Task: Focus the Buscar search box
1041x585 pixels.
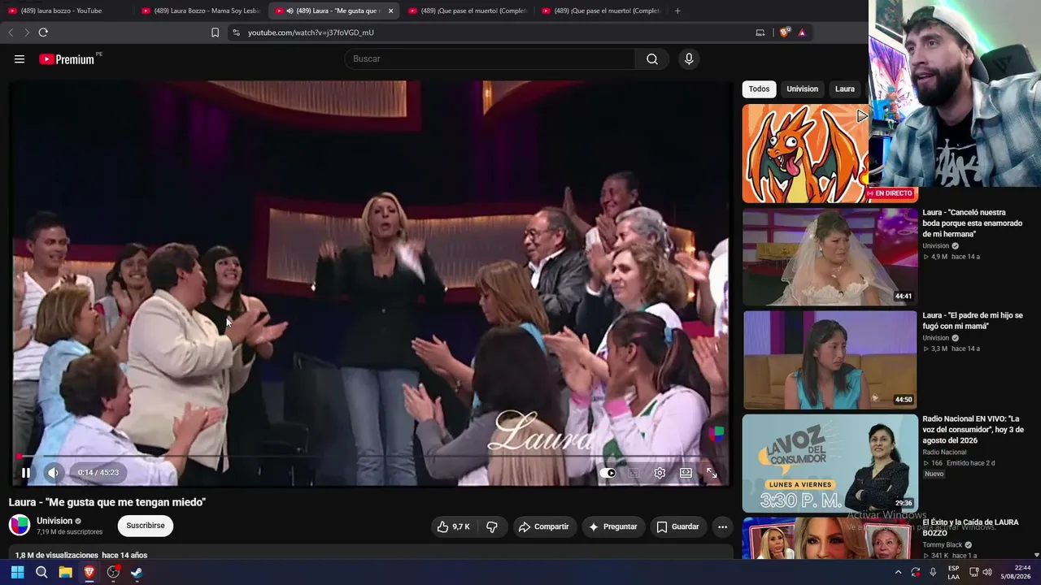Action: tap(490, 59)
